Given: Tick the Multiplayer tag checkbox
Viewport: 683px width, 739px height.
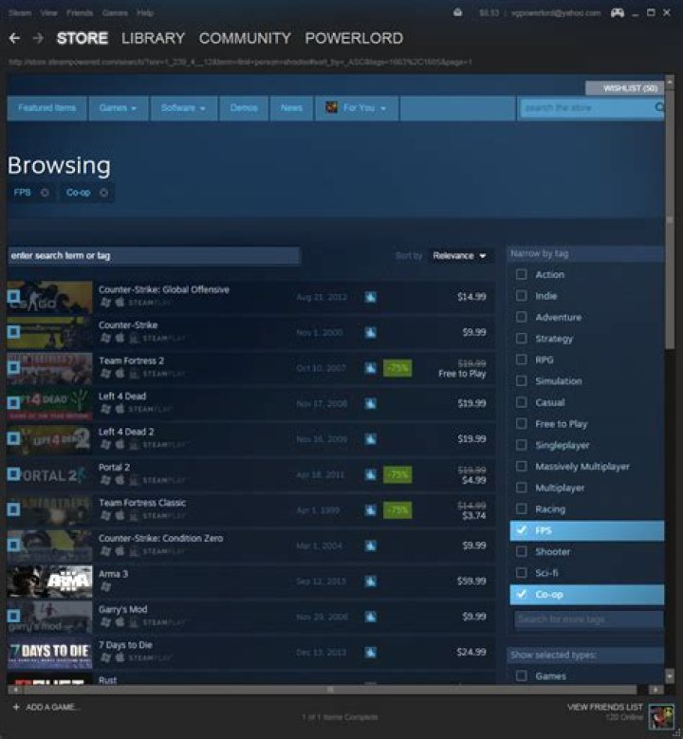Looking at the screenshot, I should (x=522, y=488).
